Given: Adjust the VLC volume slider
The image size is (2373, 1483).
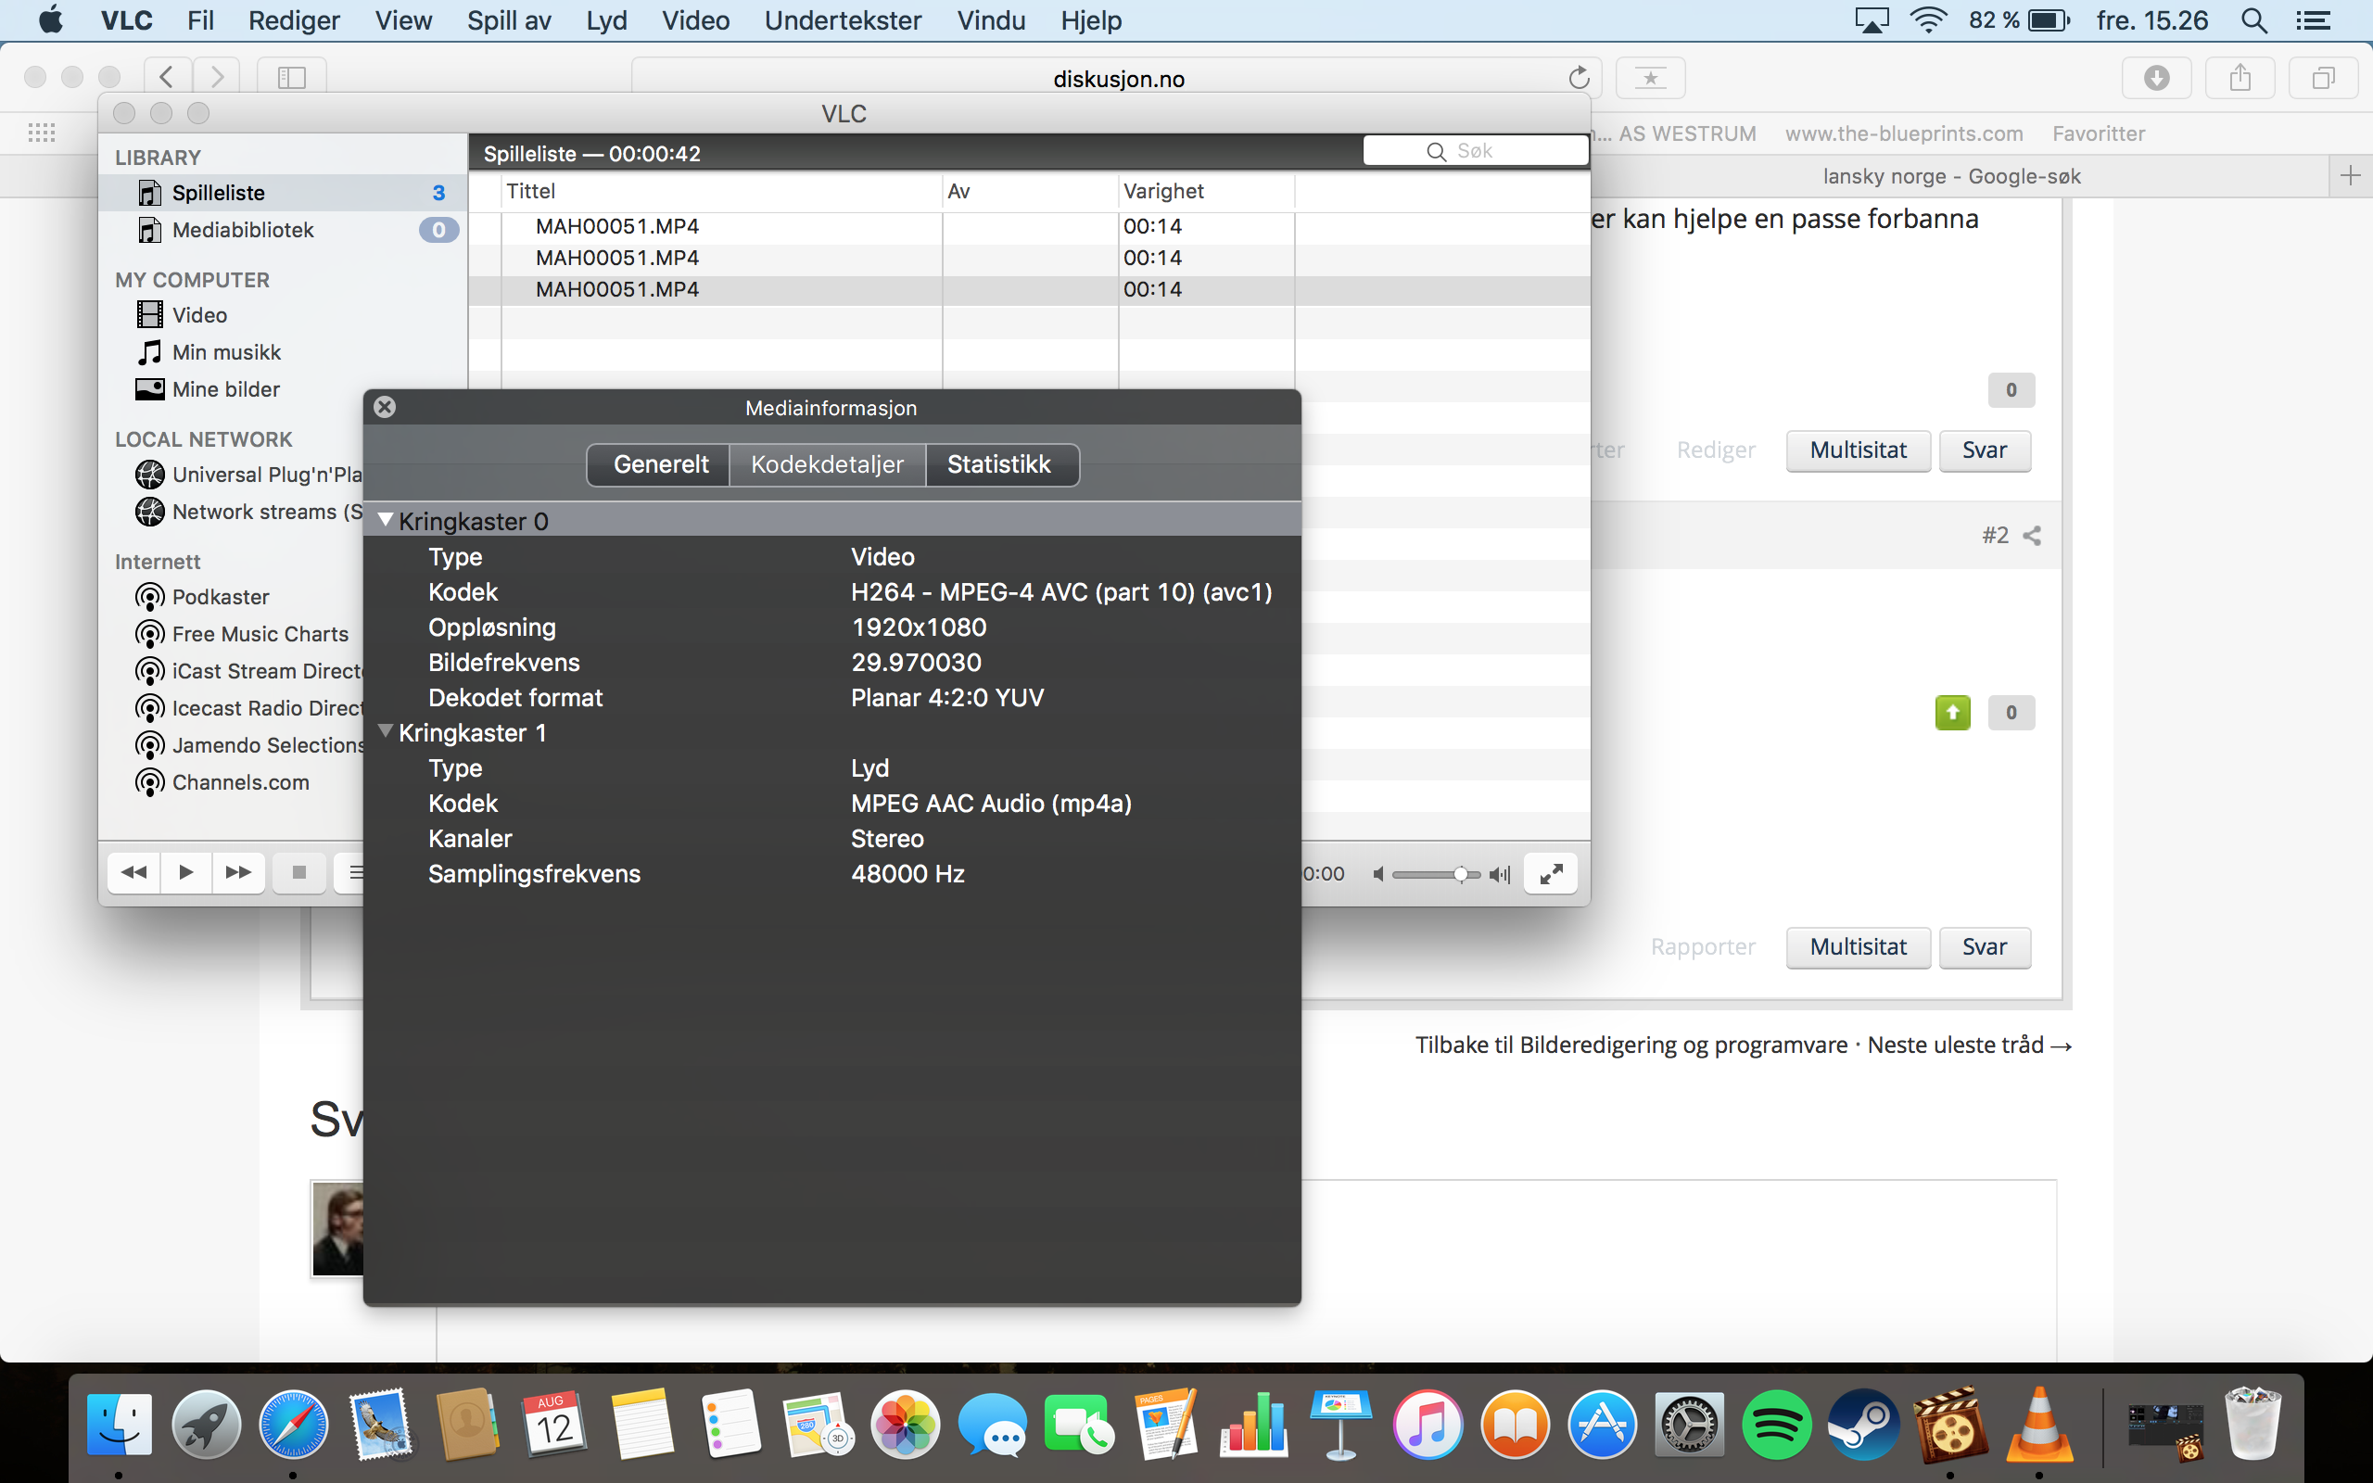Looking at the screenshot, I should (x=1437, y=874).
